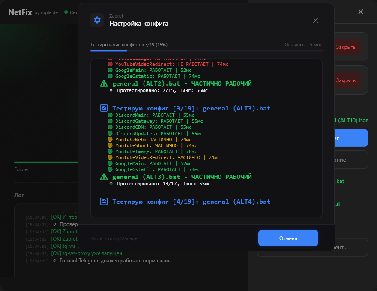Click the refresh icon beside Тестирую конфиг [4/19]
Image resolution: width=377 pixels, height=291 pixels.
pyautogui.click(x=104, y=201)
